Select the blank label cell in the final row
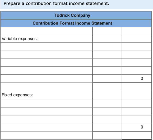The width and height of the screenshot is (153, 140). coord(46,135)
